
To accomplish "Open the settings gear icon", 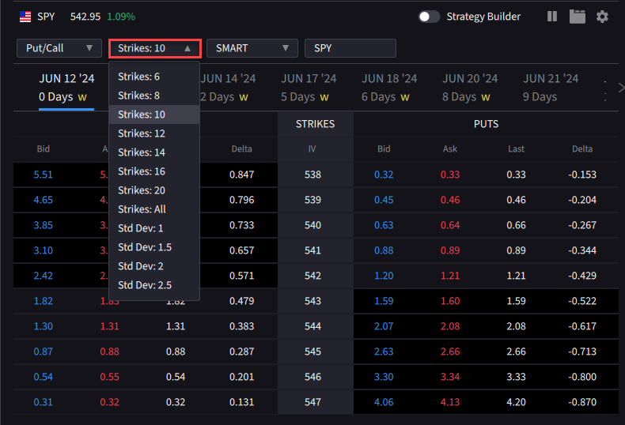I will point(602,17).
